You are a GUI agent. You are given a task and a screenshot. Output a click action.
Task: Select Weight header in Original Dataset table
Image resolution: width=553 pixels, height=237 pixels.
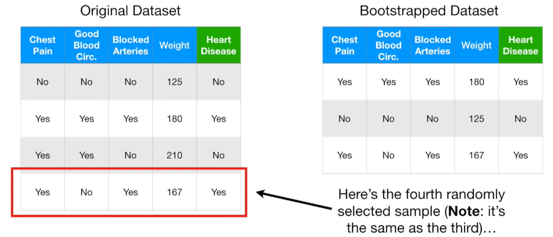(174, 45)
